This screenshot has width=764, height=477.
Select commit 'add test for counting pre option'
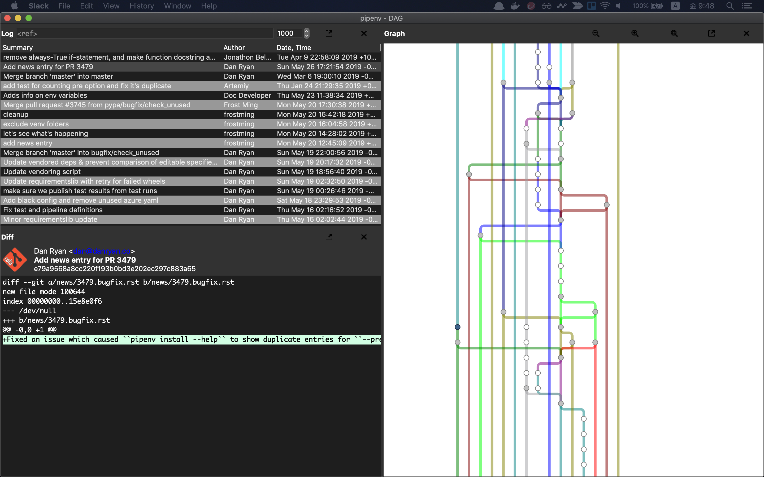click(x=191, y=86)
